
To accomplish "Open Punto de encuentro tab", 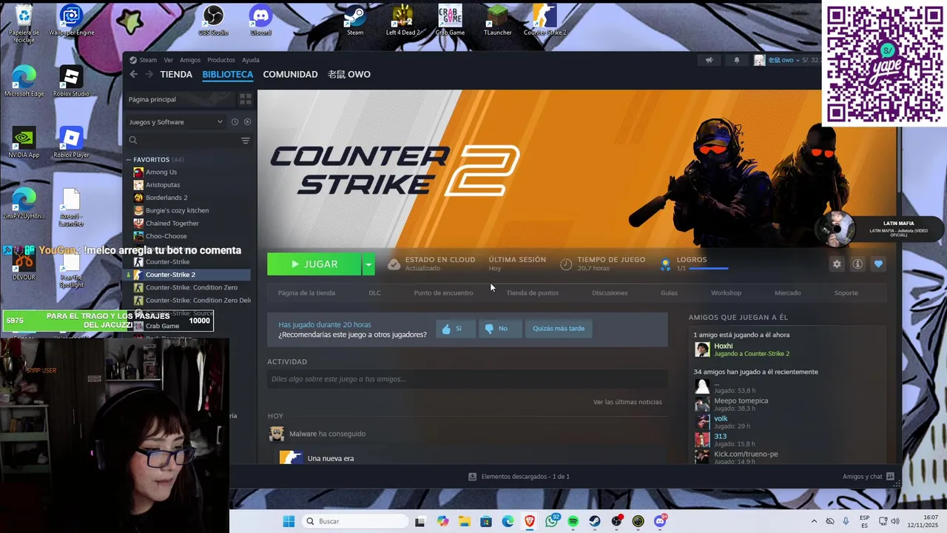I will tap(443, 293).
